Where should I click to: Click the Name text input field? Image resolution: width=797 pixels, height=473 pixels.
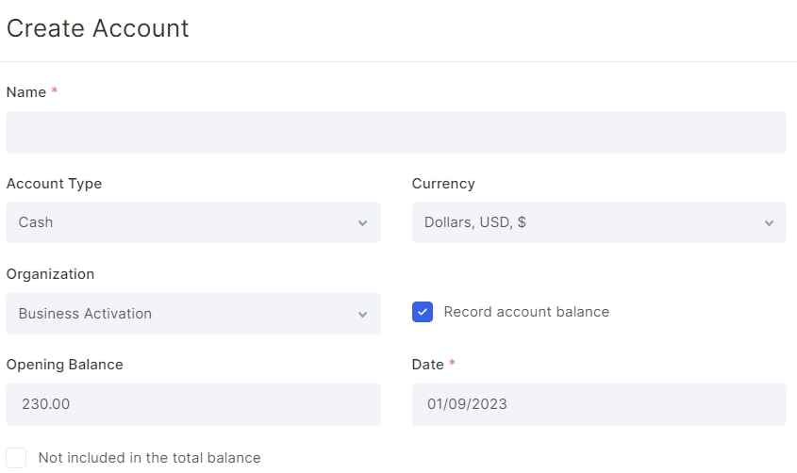click(396, 133)
